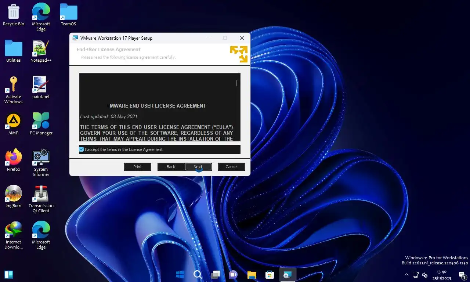Select the bottom Microsoft Edge desktop shortcut
Image resolution: width=470 pixels, height=282 pixels.
click(x=41, y=235)
